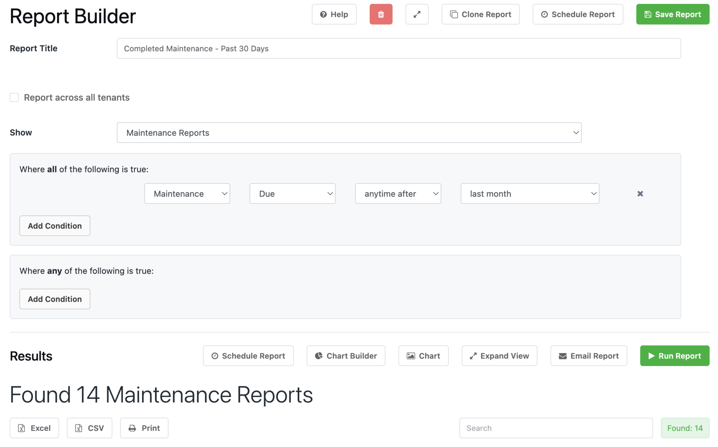Open the Maintenance condition dropdown

[187, 193]
